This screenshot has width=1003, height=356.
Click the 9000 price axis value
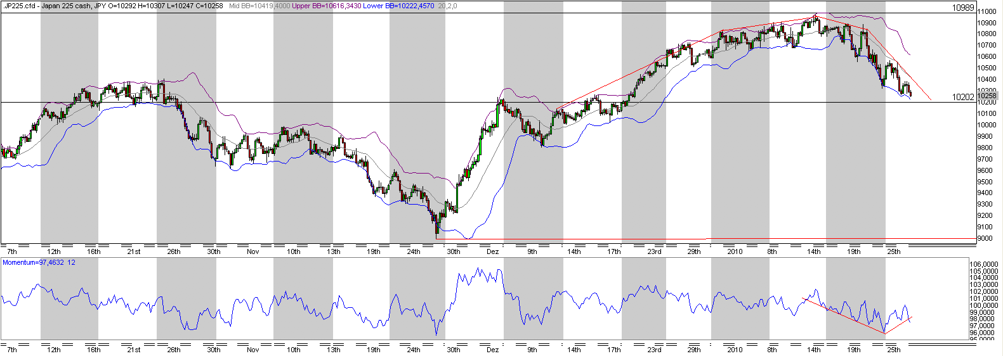(985, 238)
